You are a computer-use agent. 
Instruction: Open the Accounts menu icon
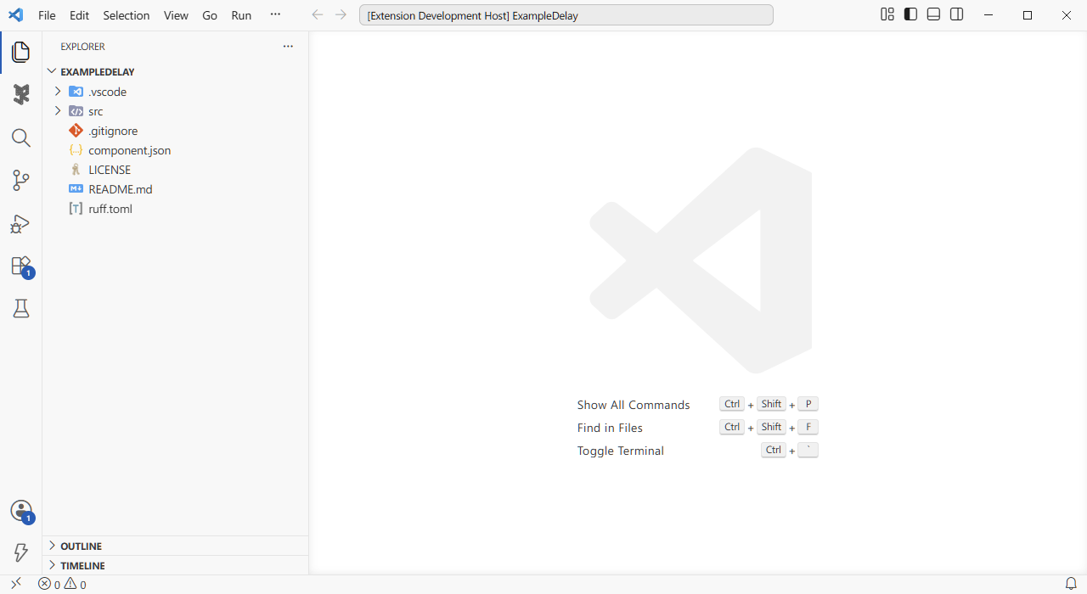[x=21, y=512]
